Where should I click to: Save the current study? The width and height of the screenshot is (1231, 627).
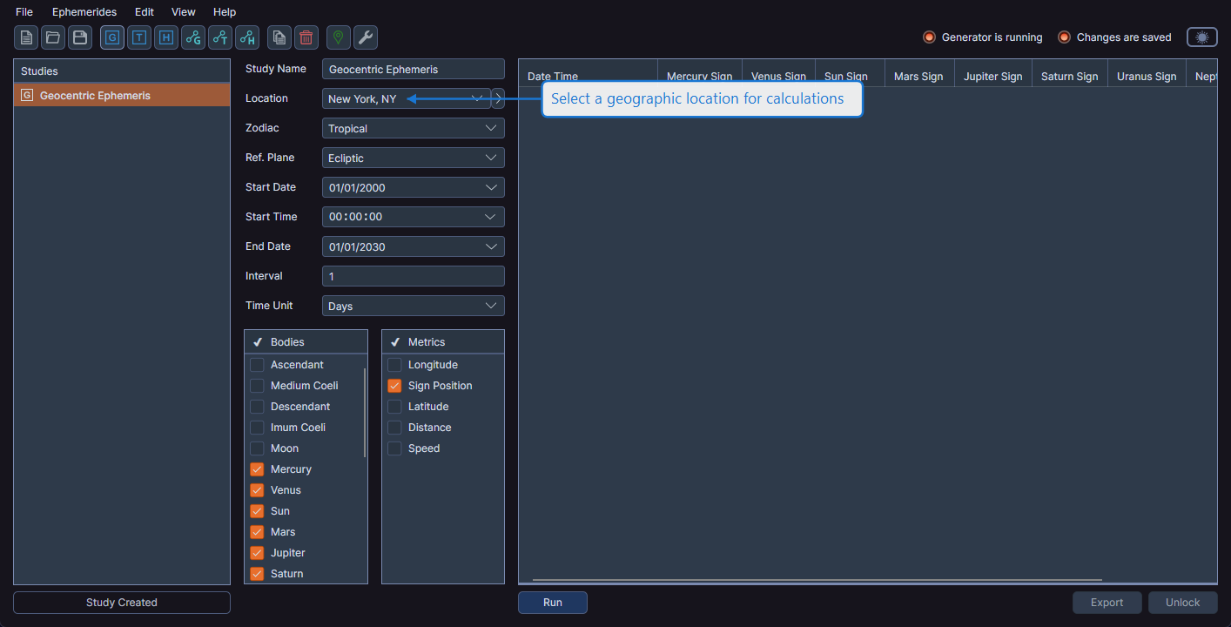pyautogui.click(x=79, y=37)
